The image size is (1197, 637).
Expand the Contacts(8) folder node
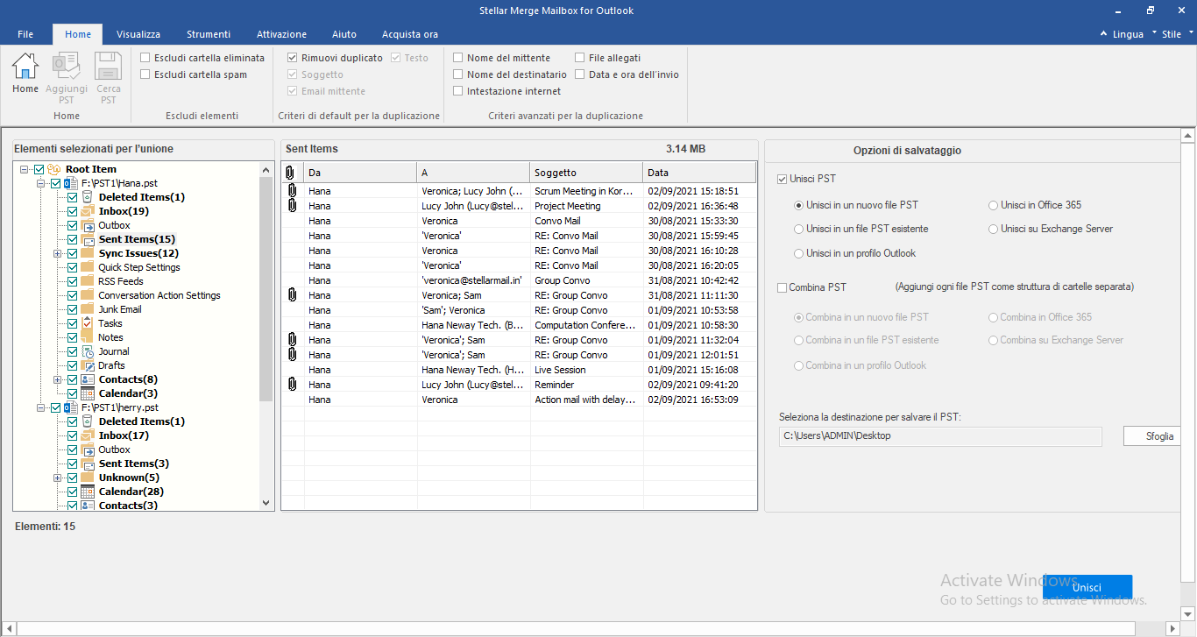pyautogui.click(x=58, y=379)
